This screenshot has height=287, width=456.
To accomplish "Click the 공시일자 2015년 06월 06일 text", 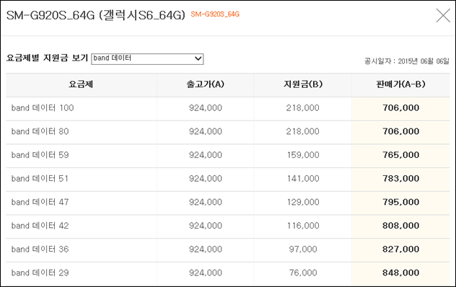I will (406, 61).
